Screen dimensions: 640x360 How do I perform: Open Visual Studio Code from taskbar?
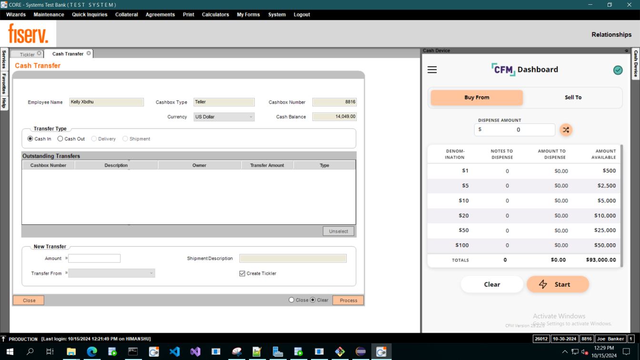click(175, 352)
